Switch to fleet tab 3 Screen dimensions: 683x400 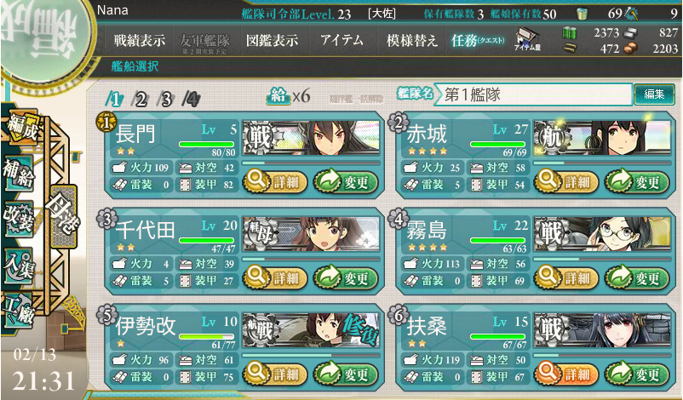tap(166, 100)
